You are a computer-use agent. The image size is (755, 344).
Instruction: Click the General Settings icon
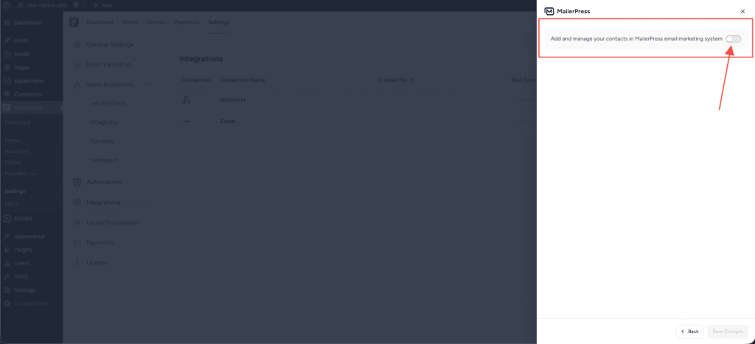click(77, 44)
